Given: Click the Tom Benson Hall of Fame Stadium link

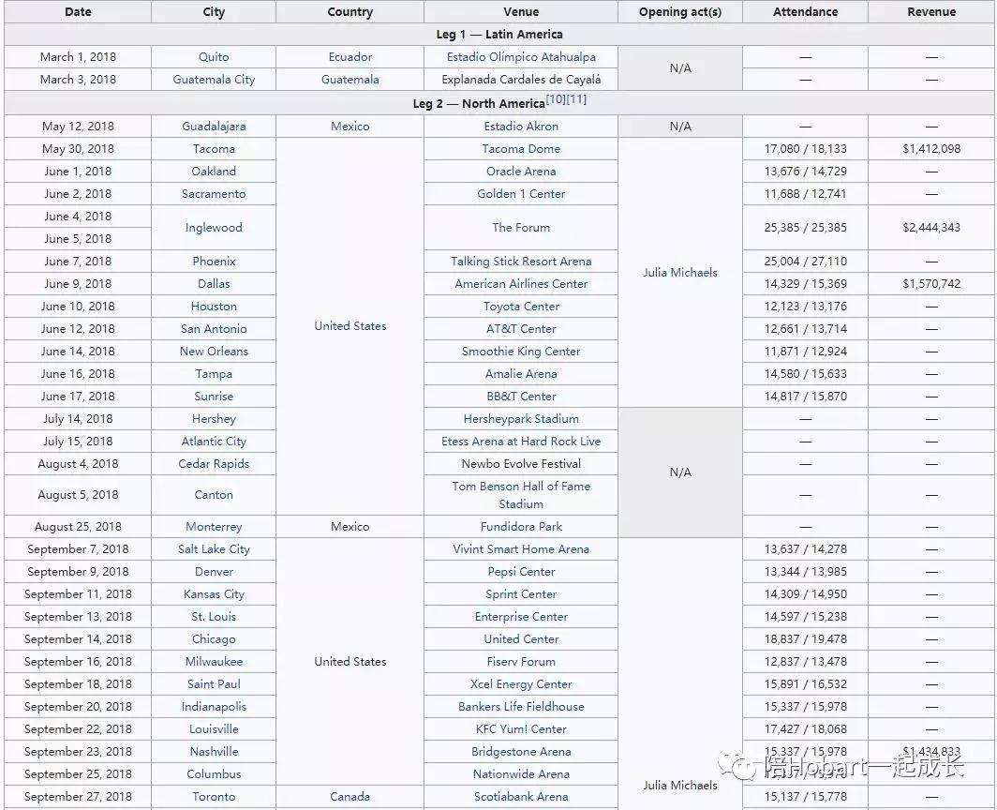Looking at the screenshot, I should point(521,495).
